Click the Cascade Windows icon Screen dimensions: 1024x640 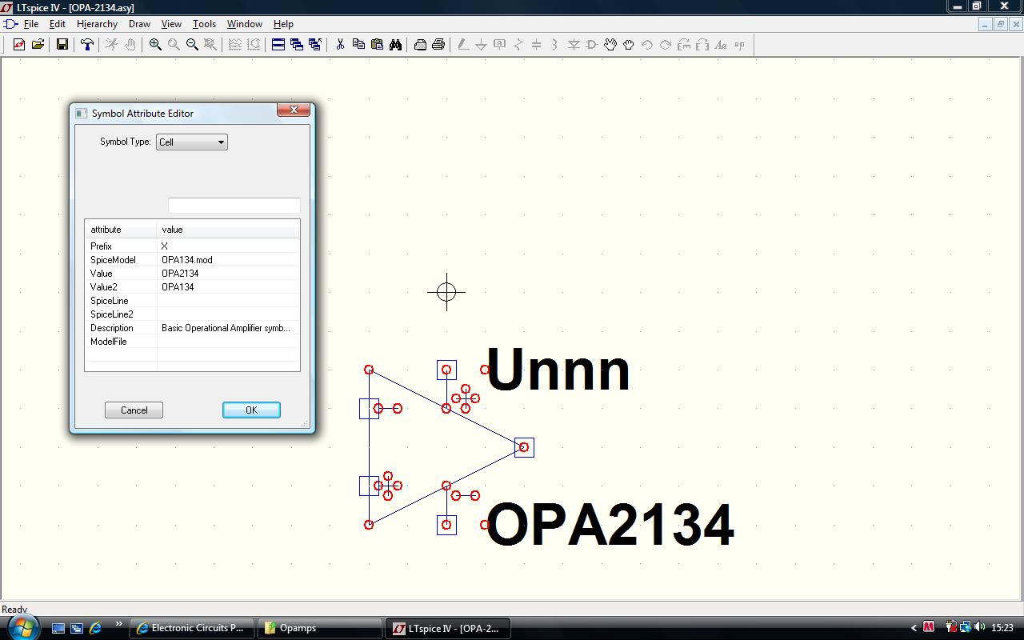(297, 45)
